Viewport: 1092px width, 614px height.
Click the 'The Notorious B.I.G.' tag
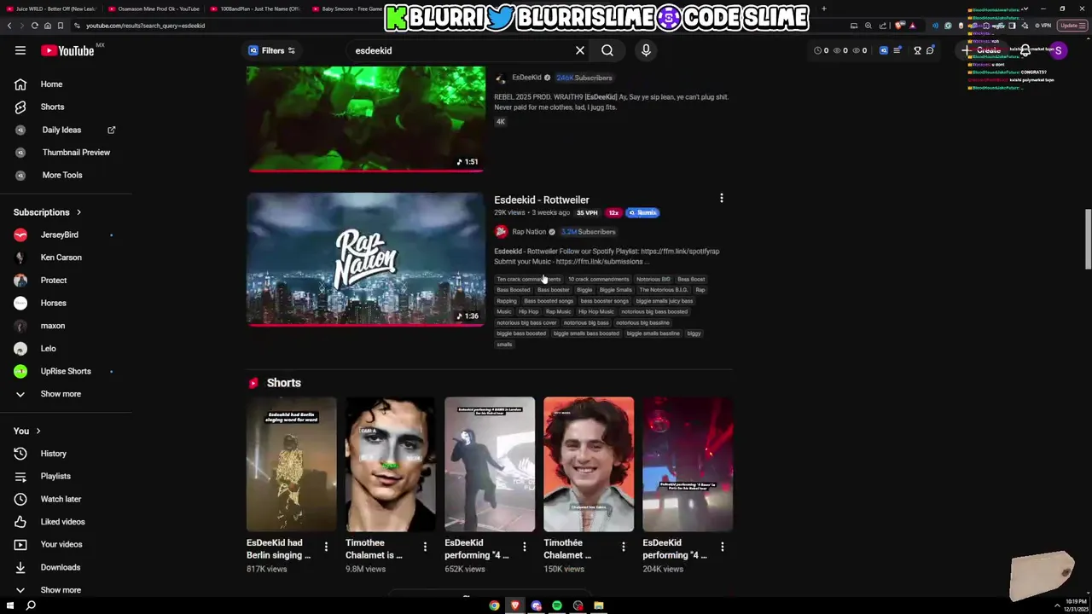coord(663,290)
